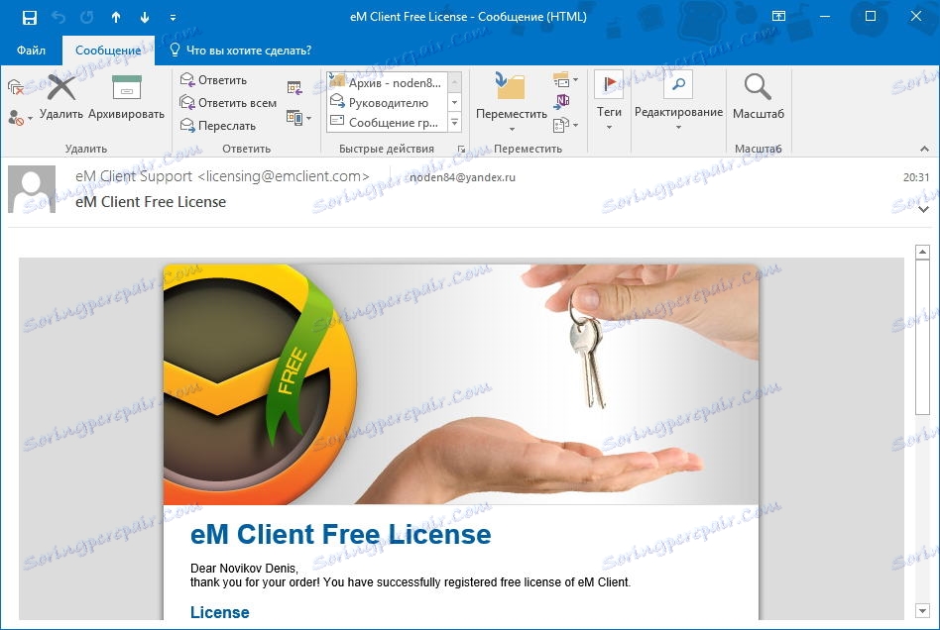
Task: Click the 'Dear Novikov Denis,' text
Action: point(244,568)
